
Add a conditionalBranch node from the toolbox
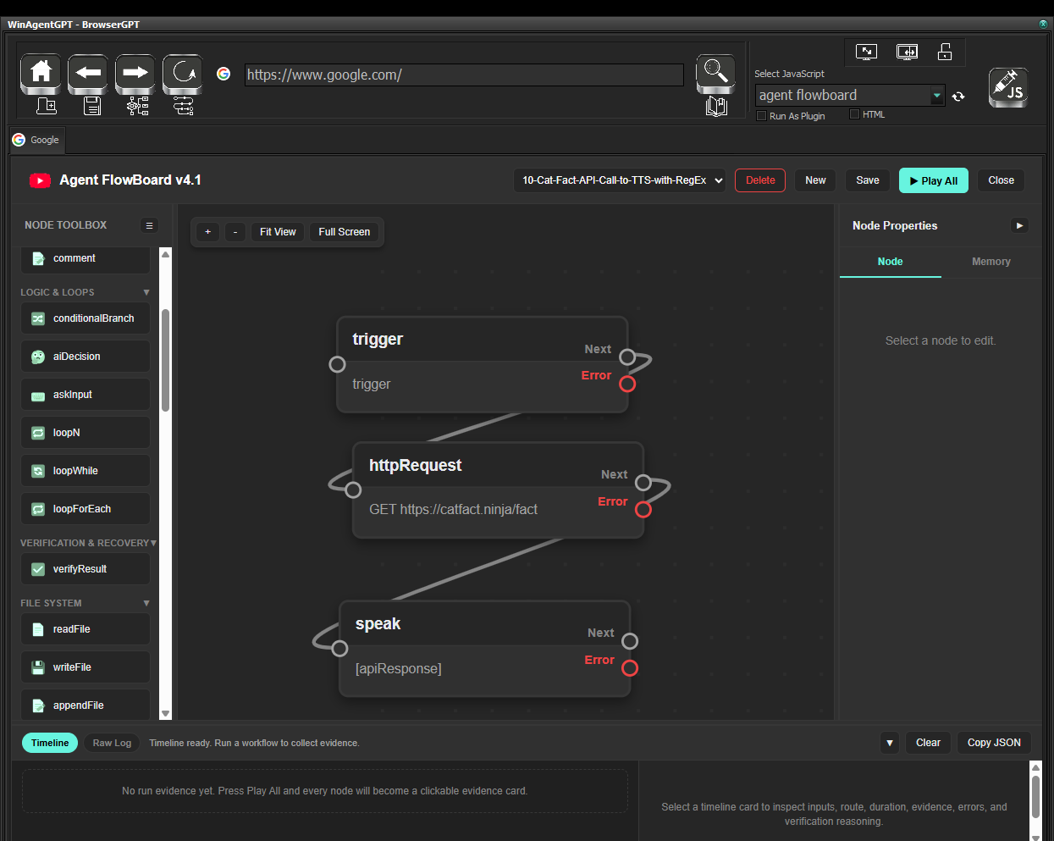coord(86,318)
